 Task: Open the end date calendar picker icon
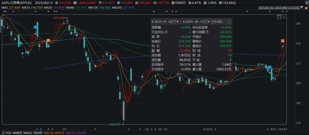tap(205, 22)
